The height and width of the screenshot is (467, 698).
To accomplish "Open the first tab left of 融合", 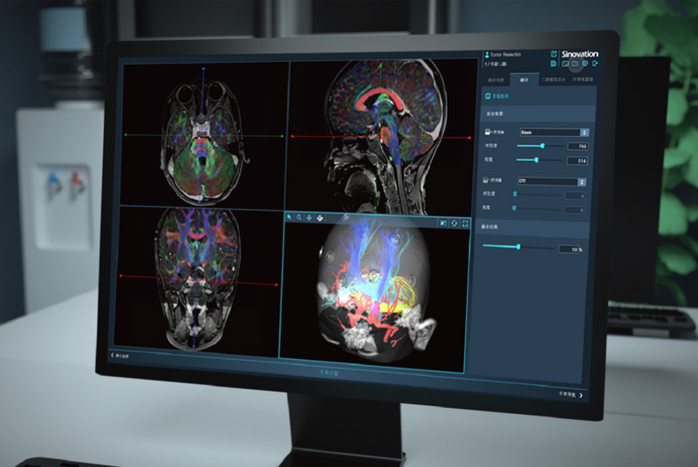I will tap(496, 78).
